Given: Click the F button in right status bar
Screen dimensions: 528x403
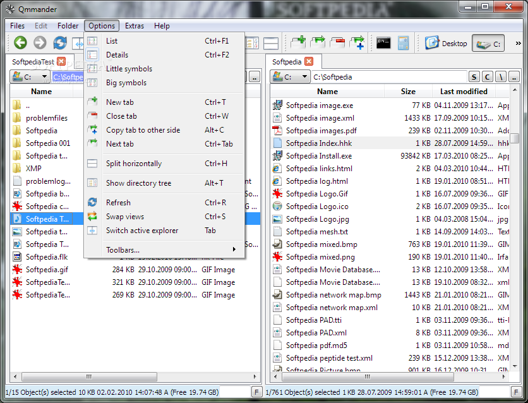Looking at the screenshot, I should [x=516, y=392].
